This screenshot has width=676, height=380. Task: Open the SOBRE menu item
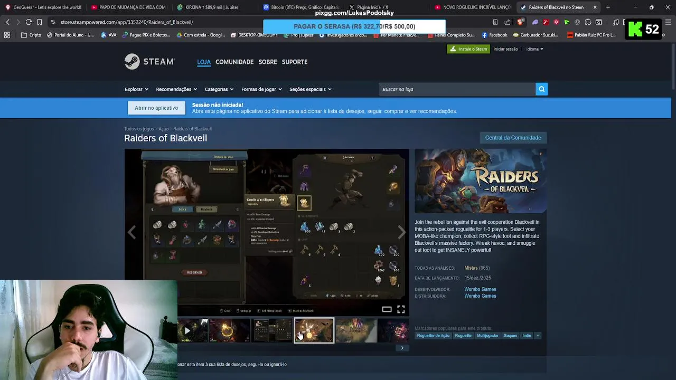tap(268, 62)
